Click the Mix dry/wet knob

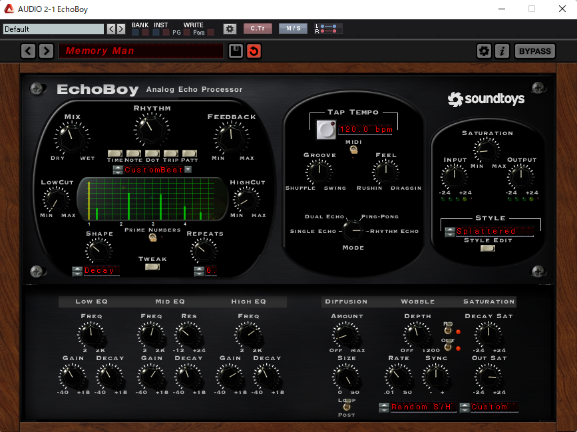72,138
